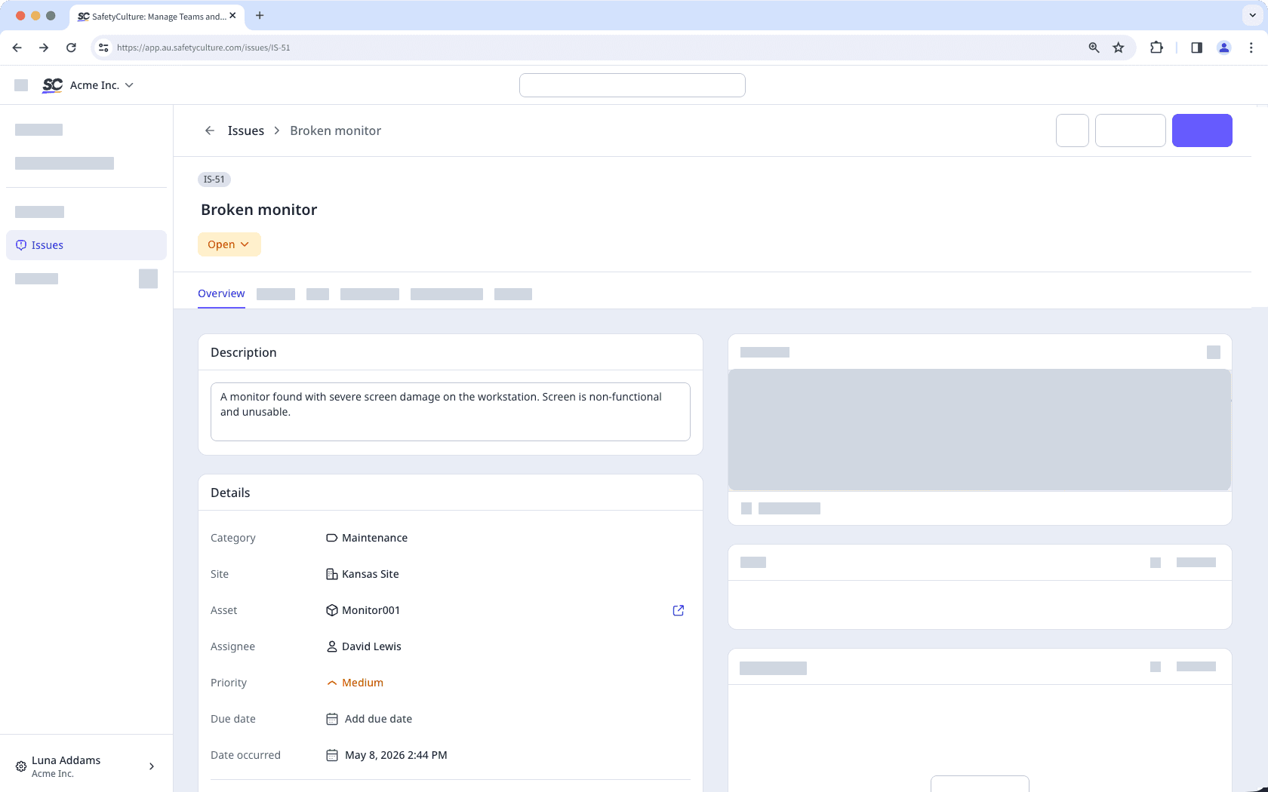This screenshot has width=1268, height=792.
Task: Select Issues in the left sidebar
Action: pyautogui.click(x=86, y=245)
